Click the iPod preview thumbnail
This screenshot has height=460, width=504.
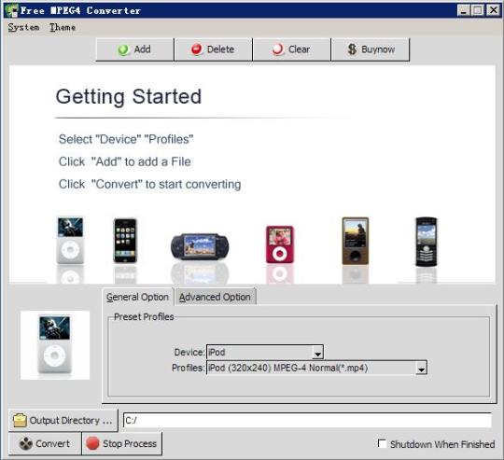pos(55,345)
